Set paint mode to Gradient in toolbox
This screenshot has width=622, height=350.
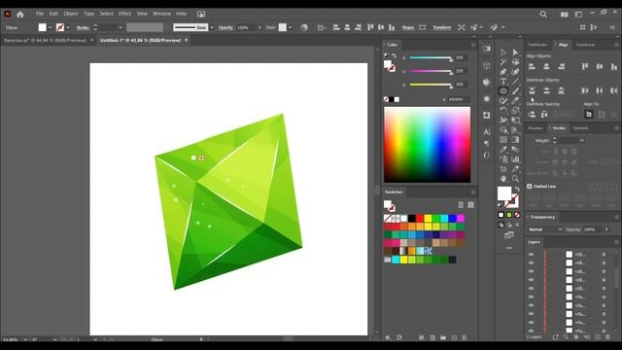pos(509,215)
